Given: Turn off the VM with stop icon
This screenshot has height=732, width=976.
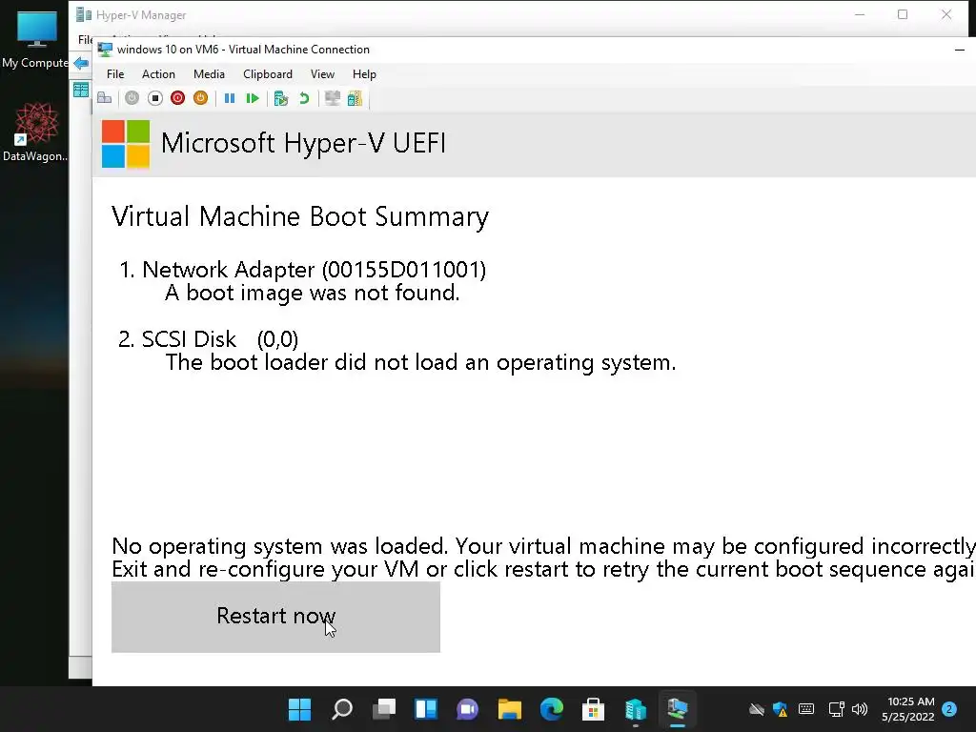Looking at the screenshot, I should coord(155,98).
